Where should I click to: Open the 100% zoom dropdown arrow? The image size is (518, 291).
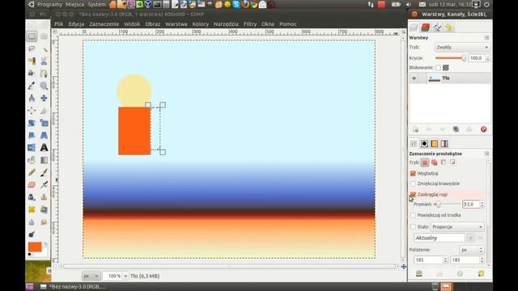tap(125, 276)
